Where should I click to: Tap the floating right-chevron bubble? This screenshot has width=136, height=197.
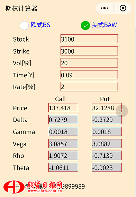point(122,111)
